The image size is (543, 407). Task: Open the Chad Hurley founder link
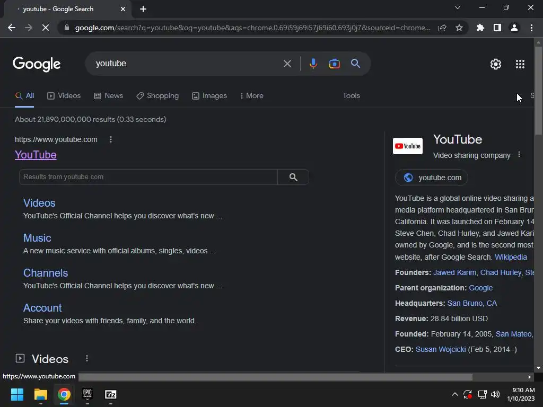tap(501, 272)
